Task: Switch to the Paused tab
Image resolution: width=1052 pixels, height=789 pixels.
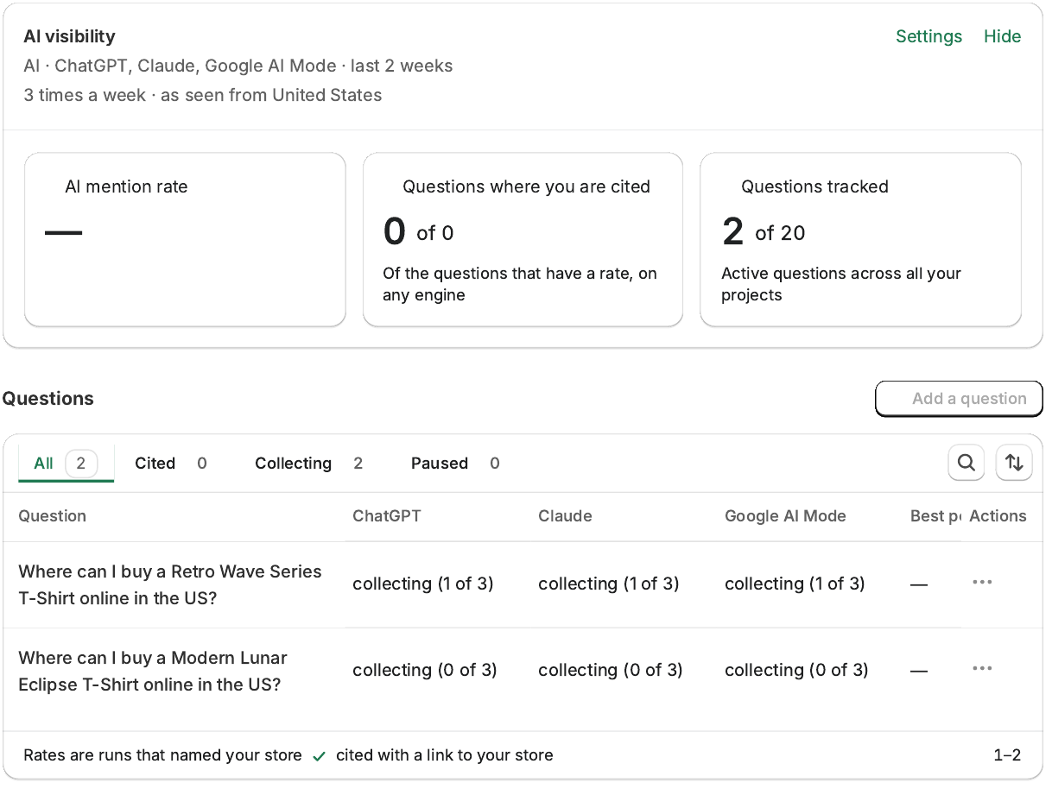Action: 455,464
